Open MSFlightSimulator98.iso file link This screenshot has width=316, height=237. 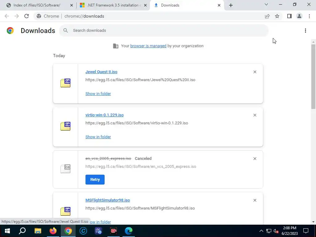click(x=108, y=200)
